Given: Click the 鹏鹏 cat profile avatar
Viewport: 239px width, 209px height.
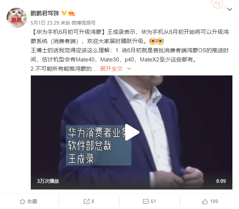Looking at the screenshot, I should pyautogui.click(x=16, y=18).
